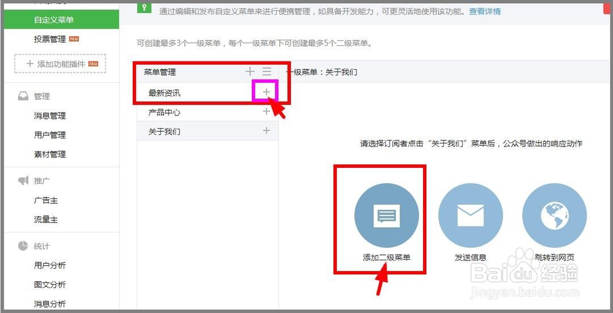
Task: Open 素材管理 in the sidebar
Action: pyautogui.click(x=50, y=154)
